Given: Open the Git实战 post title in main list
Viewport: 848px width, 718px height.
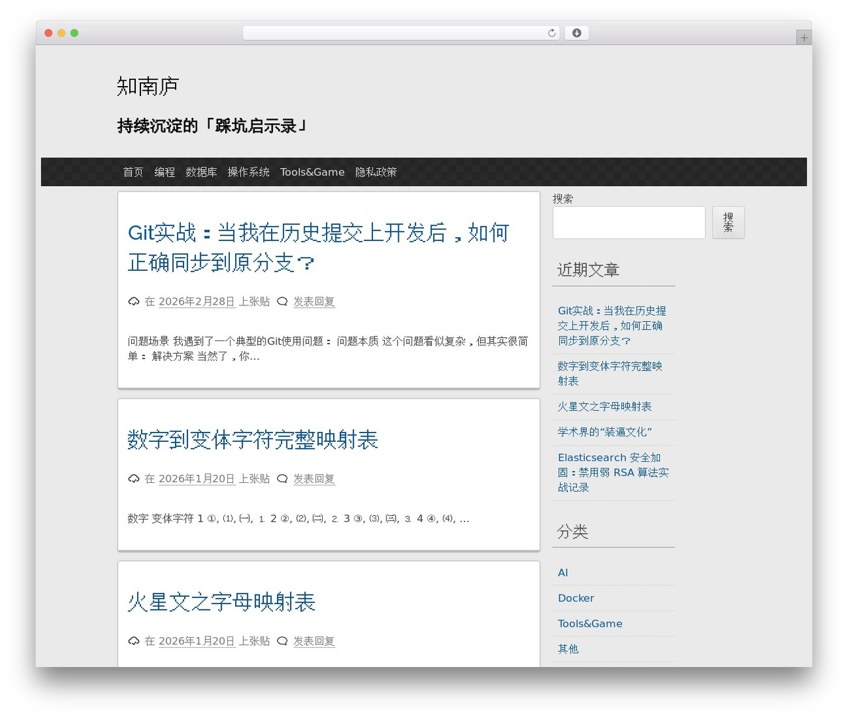Looking at the screenshot, I should (x=319, y=248).
